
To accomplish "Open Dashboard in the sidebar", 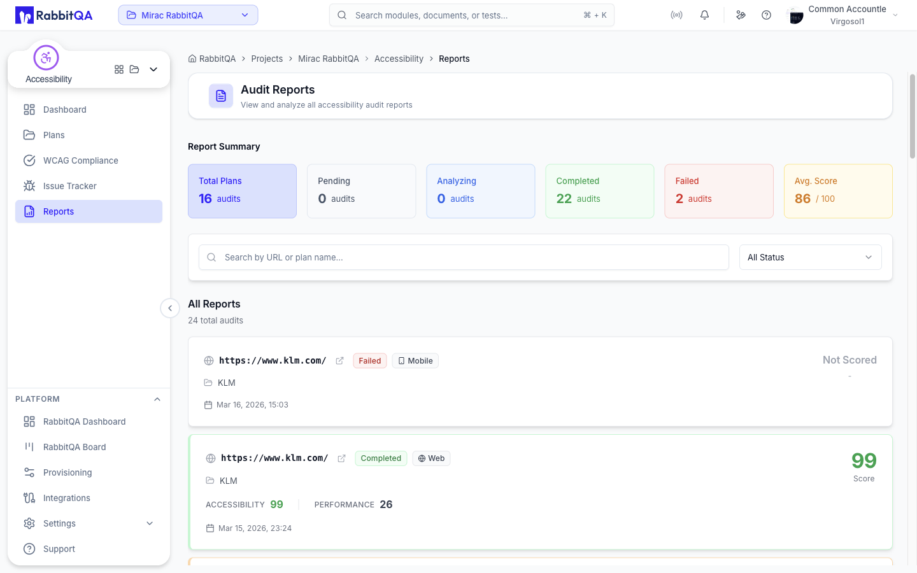I will 89,110.
